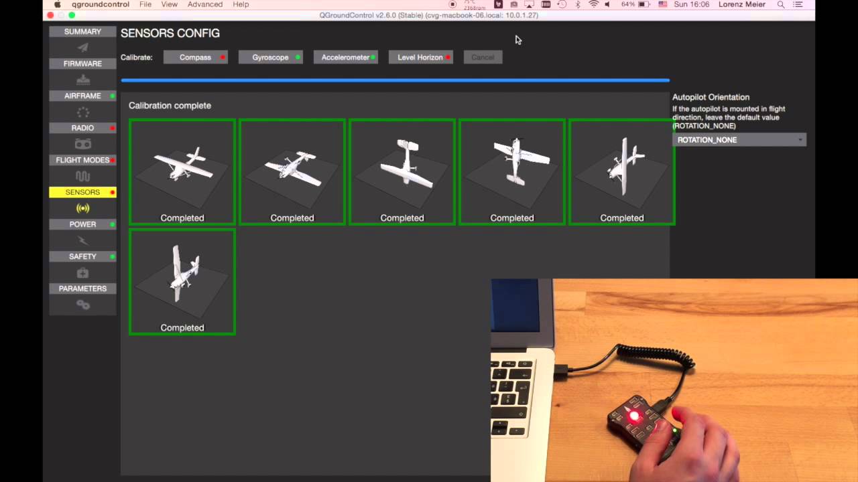Open the Summary paper plane icon
The height and width of the screenshot is (482, 858).
[x=82, y=48]
